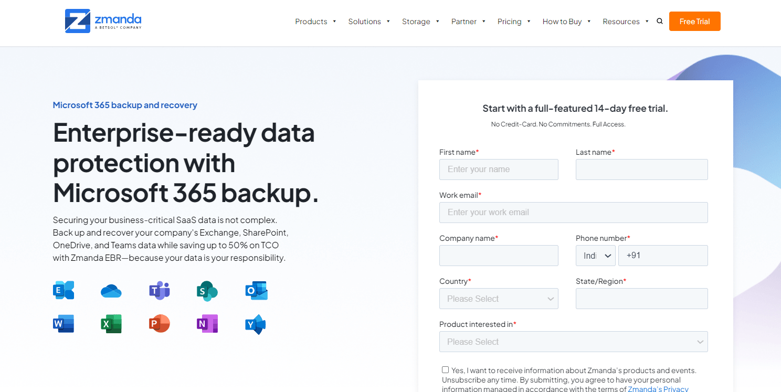781x392 pixels.
Task: Click the Zmanda logo
Action: [102, 21]
